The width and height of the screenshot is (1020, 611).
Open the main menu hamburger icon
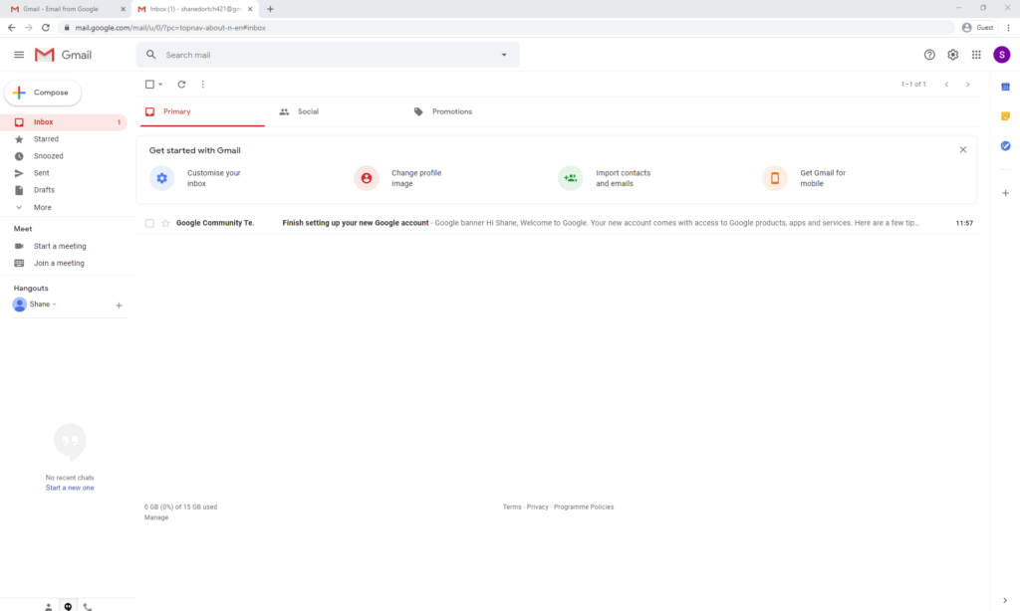click(x=19, y=55)
